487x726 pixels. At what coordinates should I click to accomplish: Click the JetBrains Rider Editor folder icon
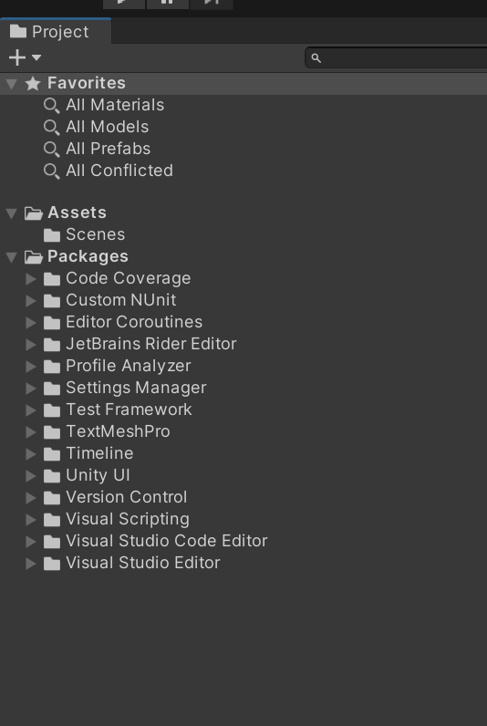point(52,345)
